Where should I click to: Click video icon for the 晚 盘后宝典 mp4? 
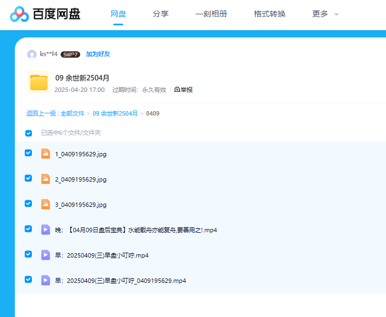[46, 229]
